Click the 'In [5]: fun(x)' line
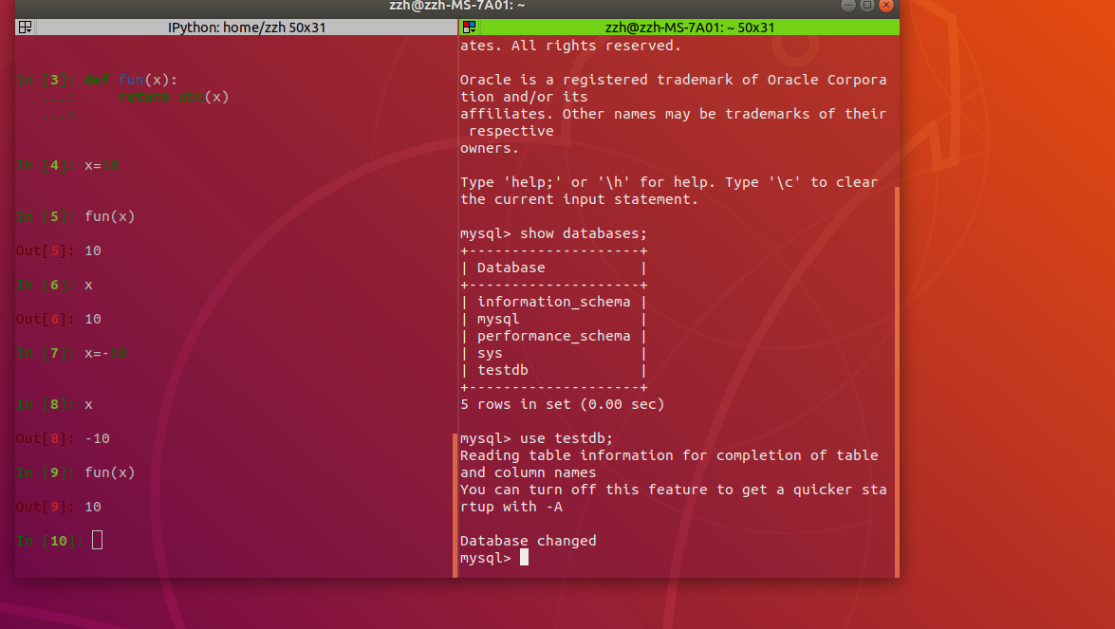1115x629 pixels. coord(75,216)
